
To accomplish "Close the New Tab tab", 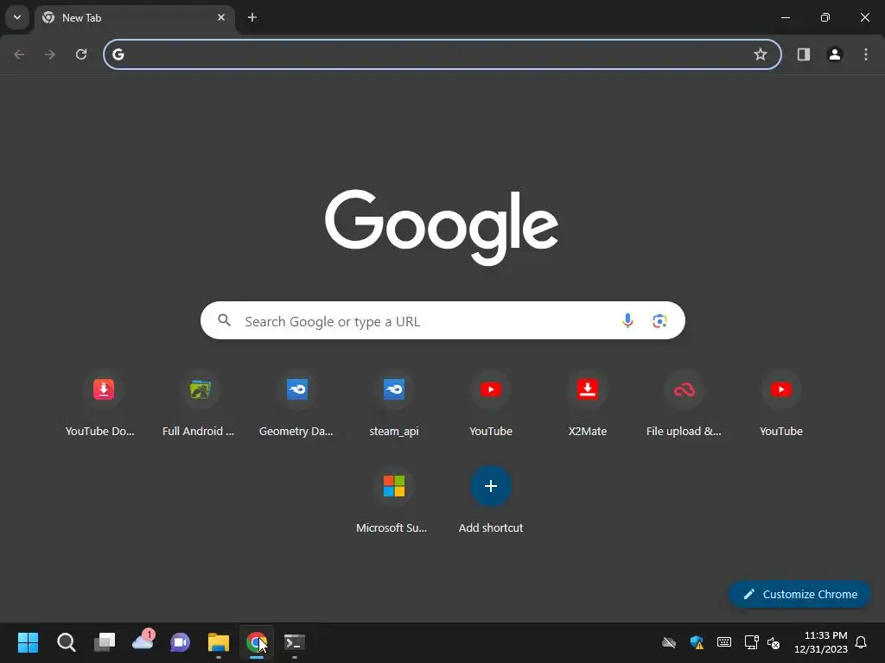I will (x=221, y=17).
